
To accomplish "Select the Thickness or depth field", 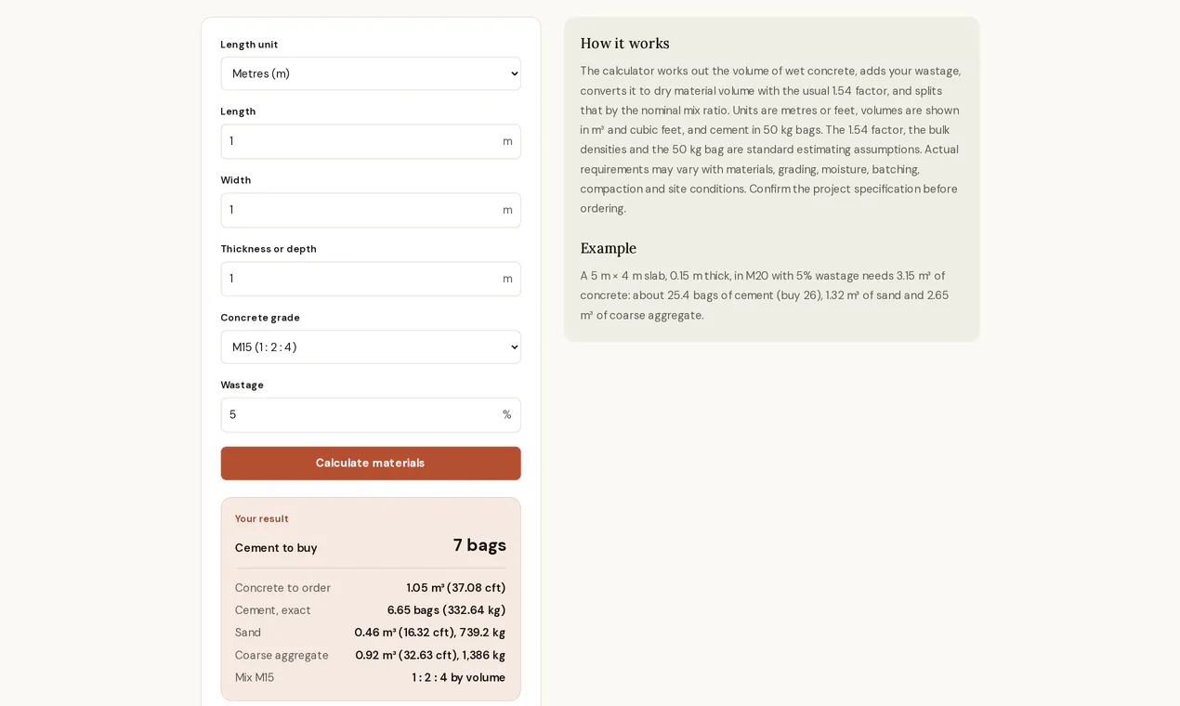I will pos(370,279).
